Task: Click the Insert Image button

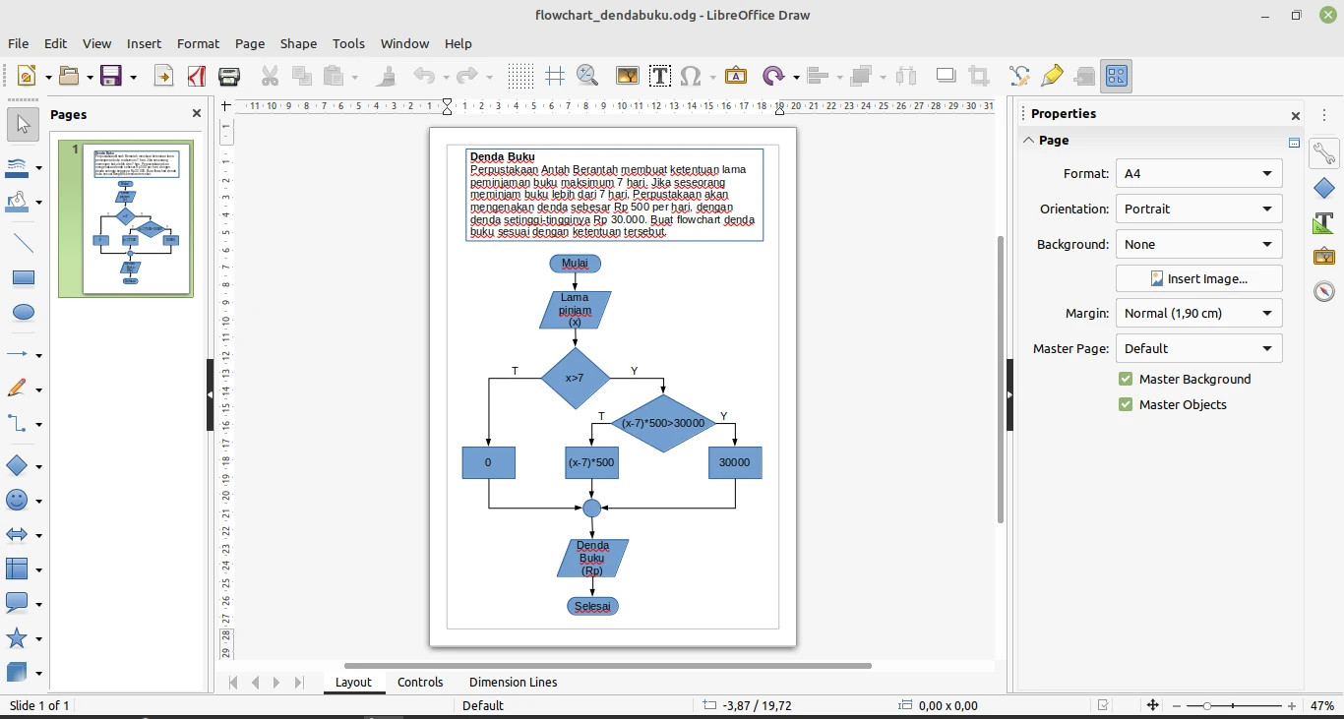Action: pyautogui.click(x=1198, y=278)
